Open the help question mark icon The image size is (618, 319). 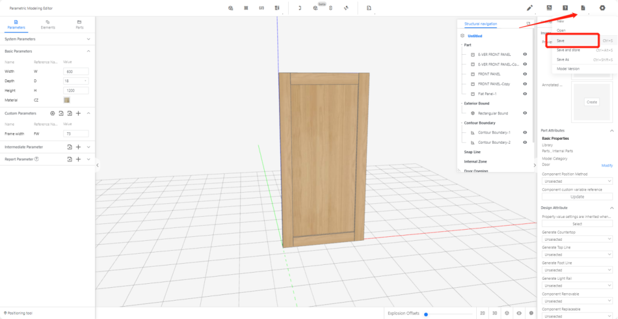565,8
